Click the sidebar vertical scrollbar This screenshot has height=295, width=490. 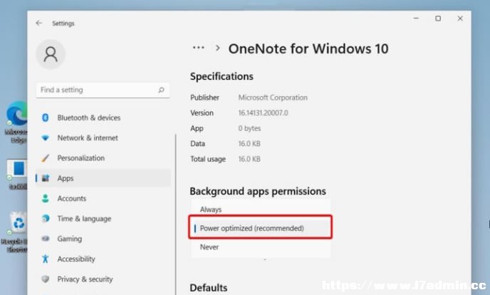pyautogui.click(x=176, y=214)
